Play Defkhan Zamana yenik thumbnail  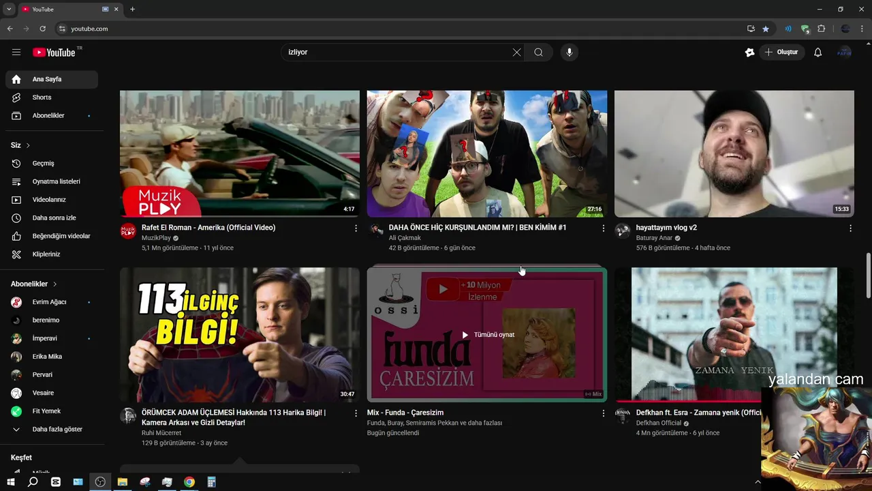pyautogui.click(x=734, y=334)
